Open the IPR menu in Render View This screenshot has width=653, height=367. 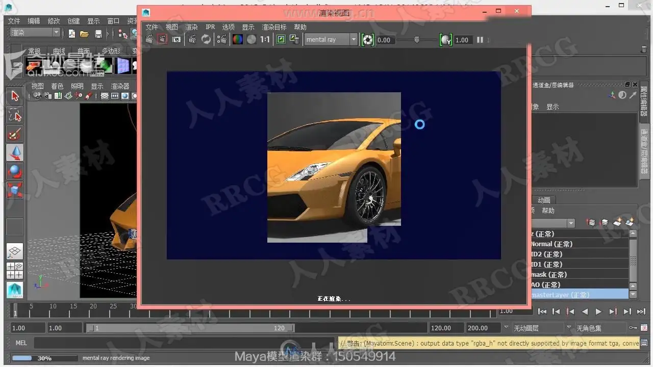tap(210, 27)
